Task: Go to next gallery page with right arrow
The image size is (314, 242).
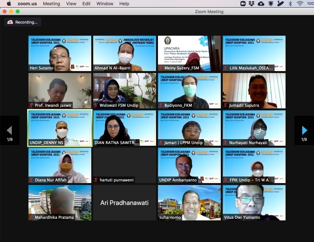Action: [304, 131]
